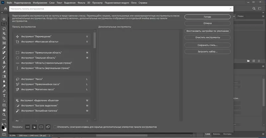The width and height of the screenshot is (266, 138).
Task: Select the Hand tool in left toolbar
Action: pos(4,110)
